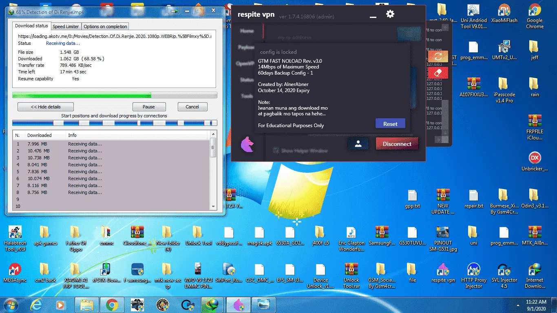Open File Explorer from the taskbar

87,304
